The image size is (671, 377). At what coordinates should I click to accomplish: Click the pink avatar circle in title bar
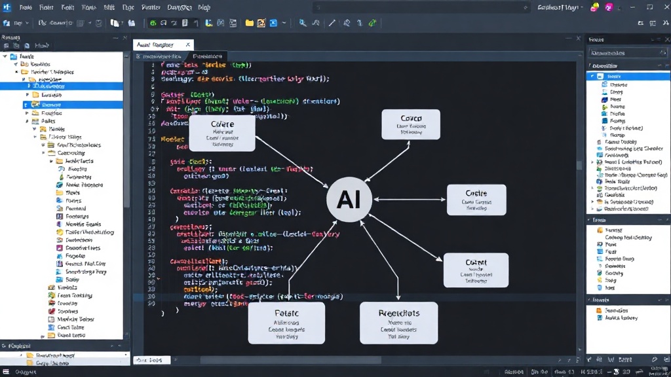pos(609,7)
